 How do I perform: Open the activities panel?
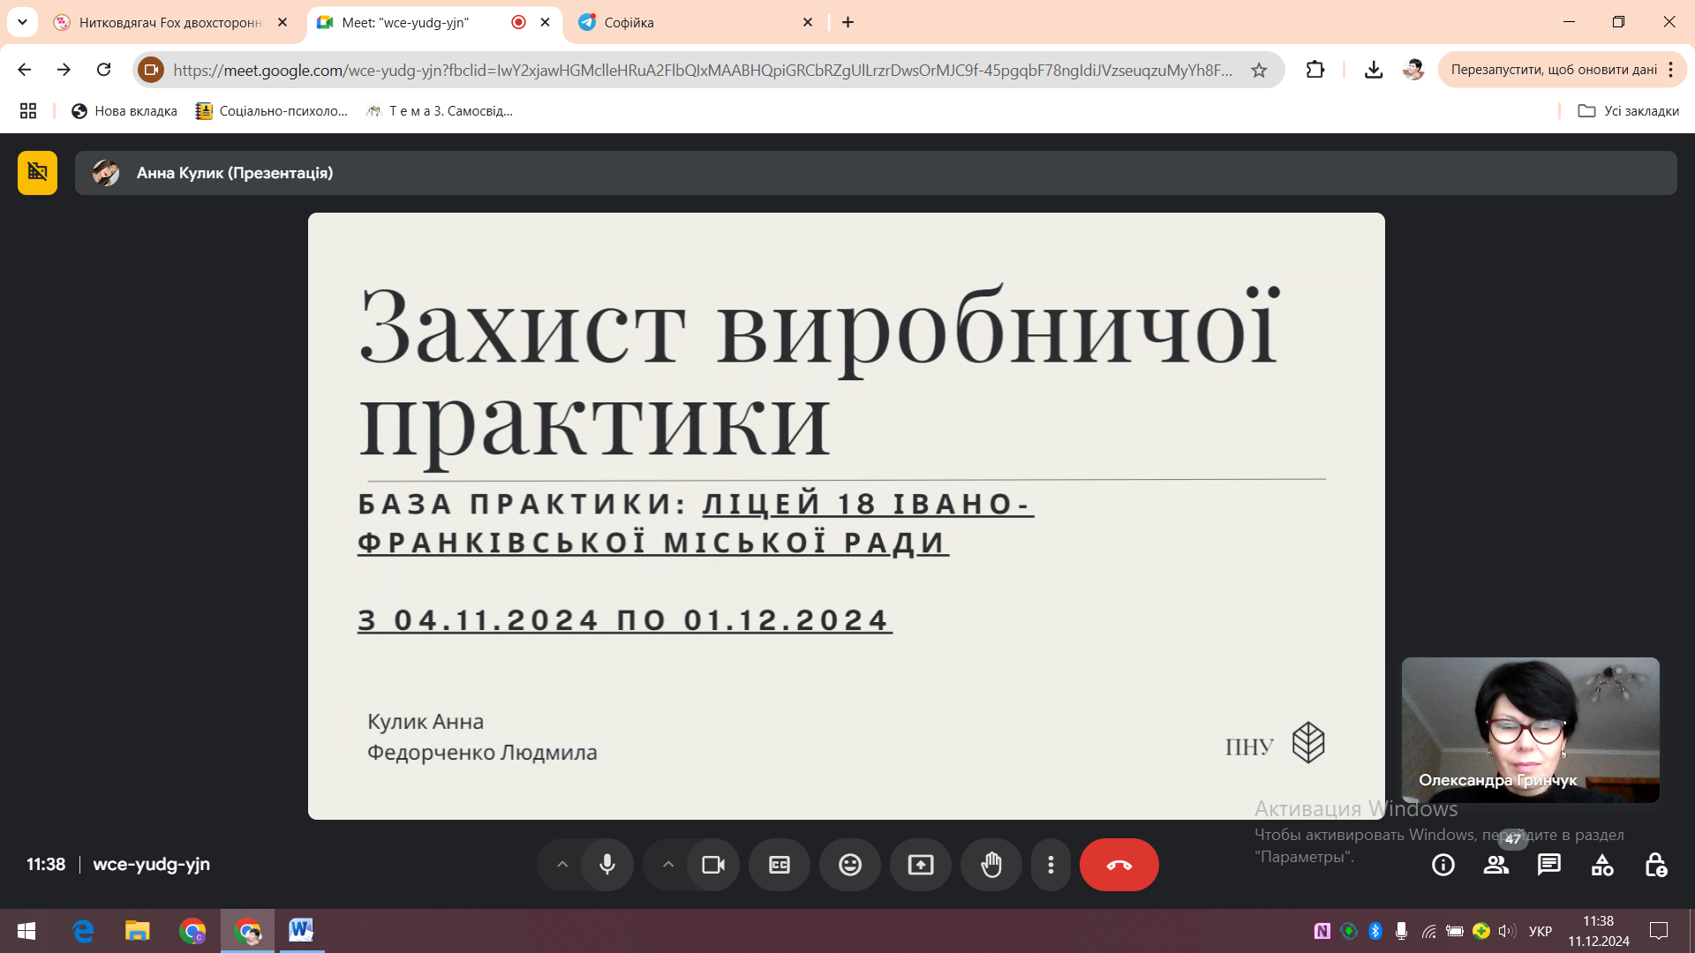1602,865
